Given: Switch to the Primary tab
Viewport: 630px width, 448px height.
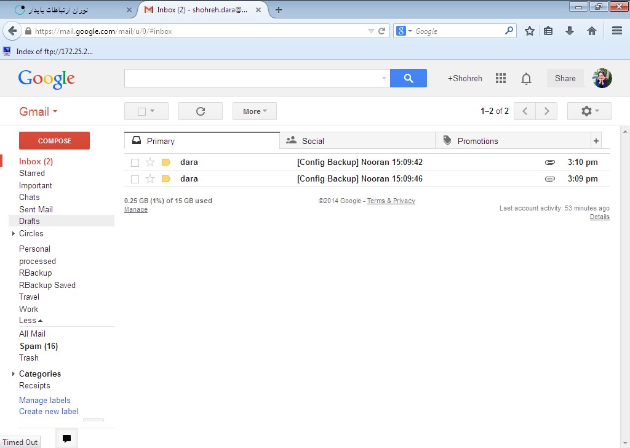Looking at the screenshot, I should pyautogui.click(x=202, y=141).
